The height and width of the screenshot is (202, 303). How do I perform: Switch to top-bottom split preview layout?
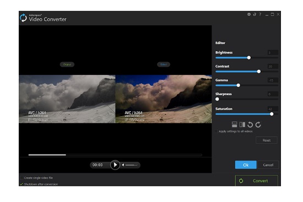234,124
